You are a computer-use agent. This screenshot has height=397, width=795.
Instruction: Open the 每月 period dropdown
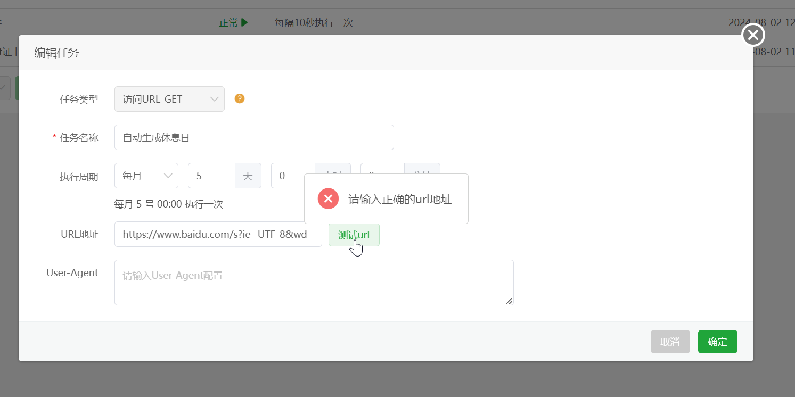146,176
